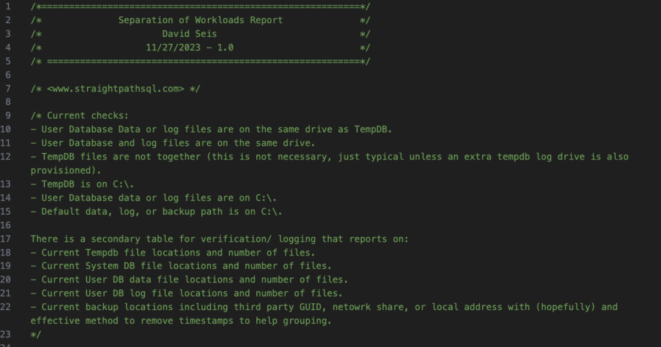Screen dimensions: 661x347
Task: Click line number 21 in the gutter
Action: click(6, 293)
